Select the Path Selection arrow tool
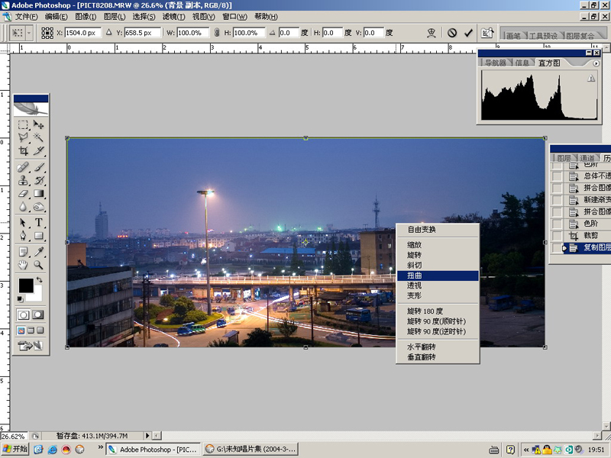The image size is (611, 458). pyautogui.click(x=23, y=223)
